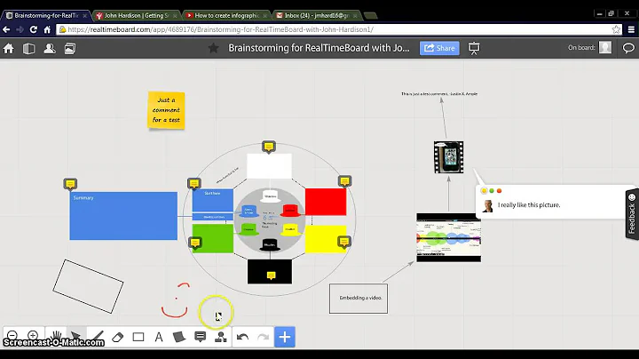Click the yellow dot on the comment

coord(485,190)
